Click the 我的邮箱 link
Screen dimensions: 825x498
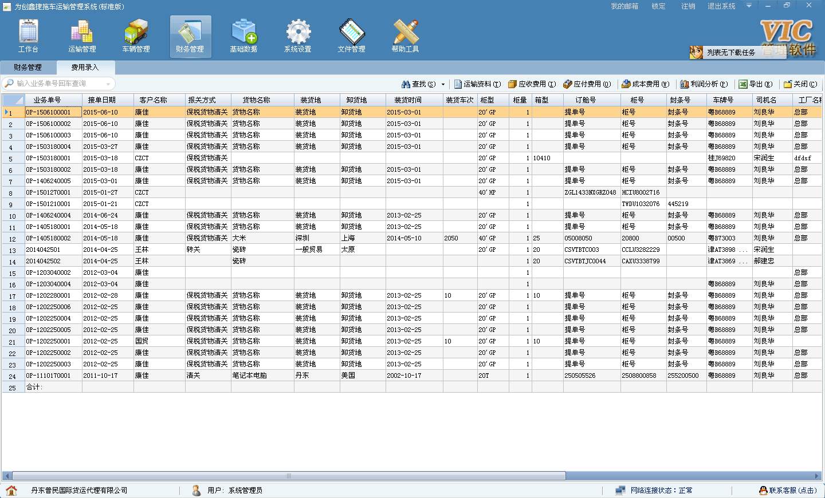(x=624, y=6)
